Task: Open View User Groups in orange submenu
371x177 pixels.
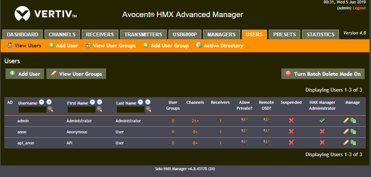Action: [110, 46]
